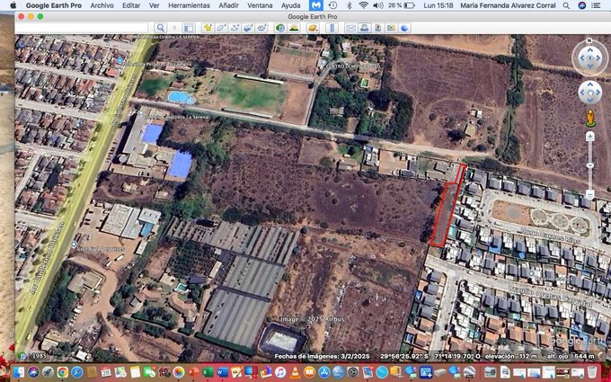Screen dimensions: 611x382
Task: Click the Bluetooth menu bar icon
Action: 350,5
